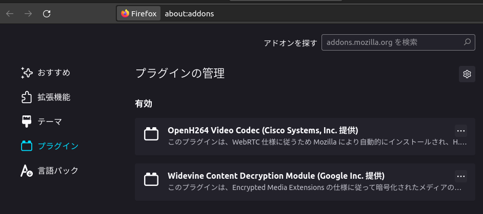
Task: Click the paintbrush icon for テーマ
Action: click(x=27, y=122)
